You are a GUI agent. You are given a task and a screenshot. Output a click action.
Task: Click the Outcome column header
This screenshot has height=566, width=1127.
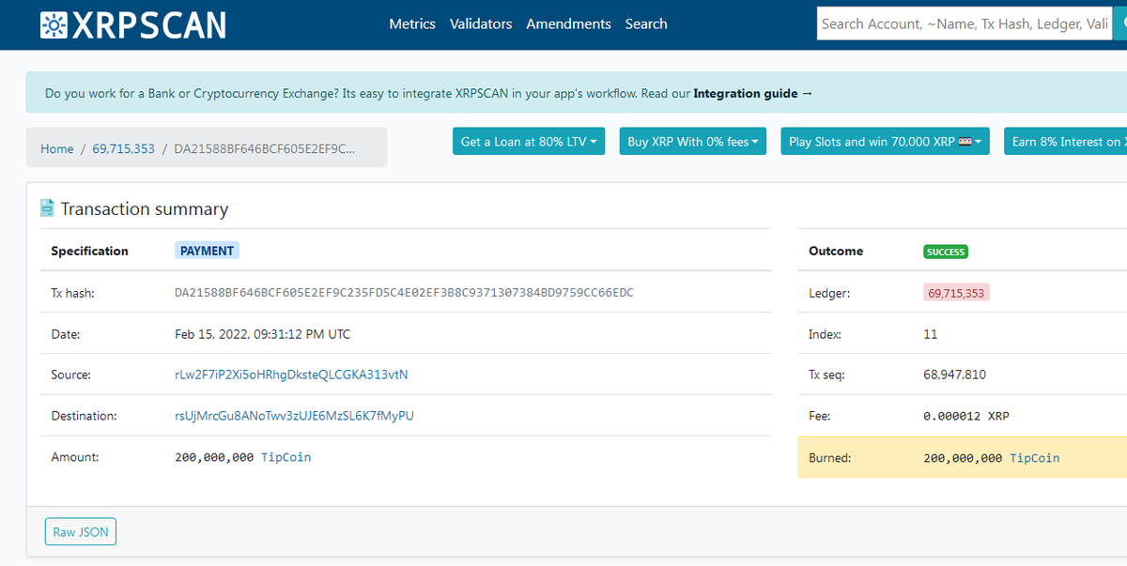pos(836,251)
